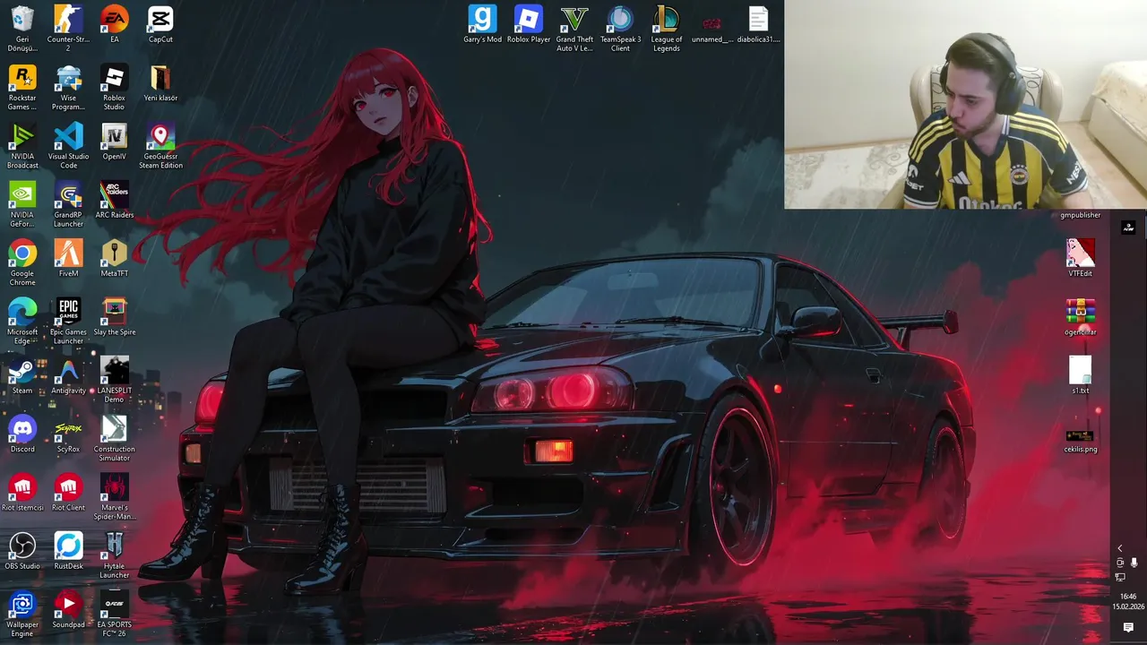Click the microphone tray icon
1147x645 pixels.
1134,563
